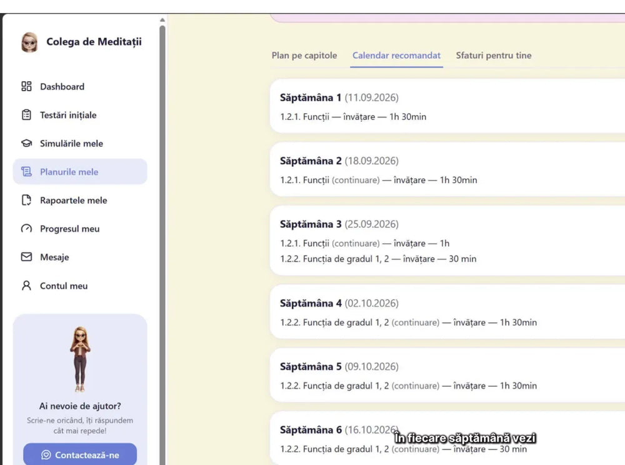Click the Săptămâna 2 heading
Screen dimensions: 625x465
[x=311, y=161]
